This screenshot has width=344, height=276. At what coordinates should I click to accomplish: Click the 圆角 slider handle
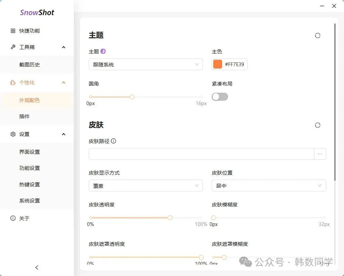(132, 97)
